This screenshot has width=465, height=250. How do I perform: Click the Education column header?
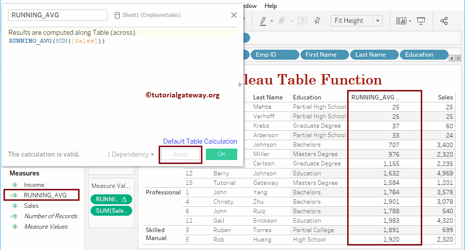307,97
